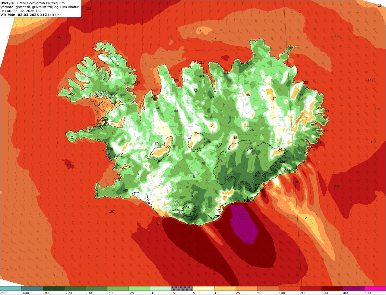Select the 169 value on the map
This screenshot has height=295, width=386.
(x=137, y=83)
